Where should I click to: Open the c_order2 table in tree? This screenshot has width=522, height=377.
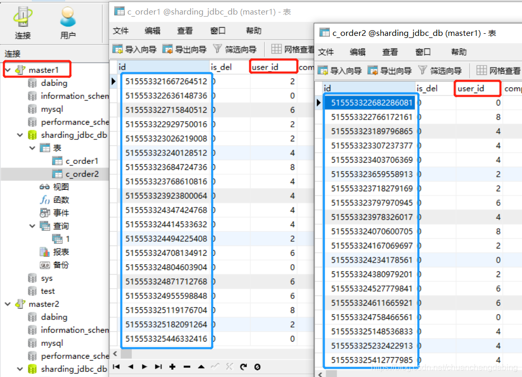click(x=82, y=174)
